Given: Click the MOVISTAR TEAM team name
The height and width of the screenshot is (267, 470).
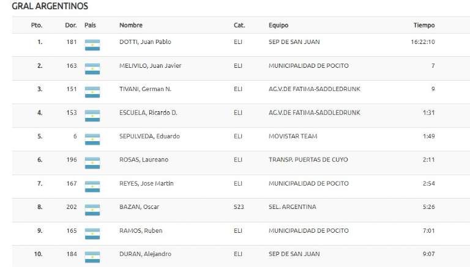Looking at the screenshot, I should tap(293, 136).
